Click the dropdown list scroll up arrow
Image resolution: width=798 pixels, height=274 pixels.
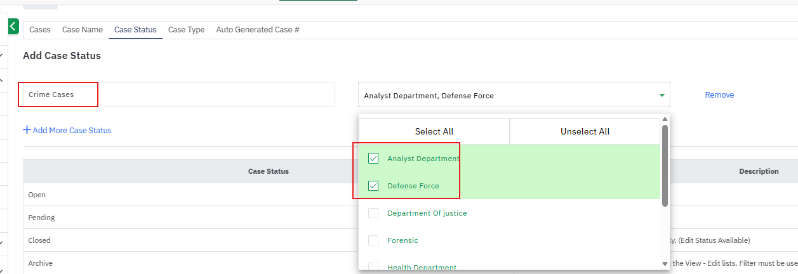coord(665,119)
